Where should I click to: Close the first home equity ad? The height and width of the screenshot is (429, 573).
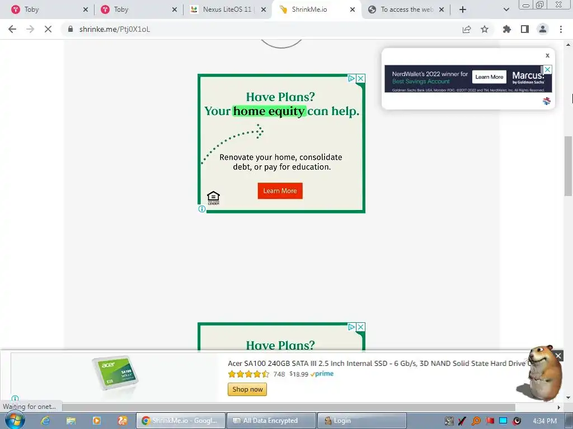tap(361, 78)
